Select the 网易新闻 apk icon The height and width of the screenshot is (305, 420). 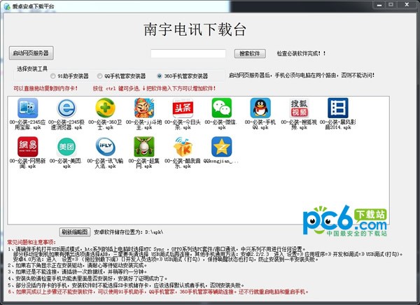(27, 147)
